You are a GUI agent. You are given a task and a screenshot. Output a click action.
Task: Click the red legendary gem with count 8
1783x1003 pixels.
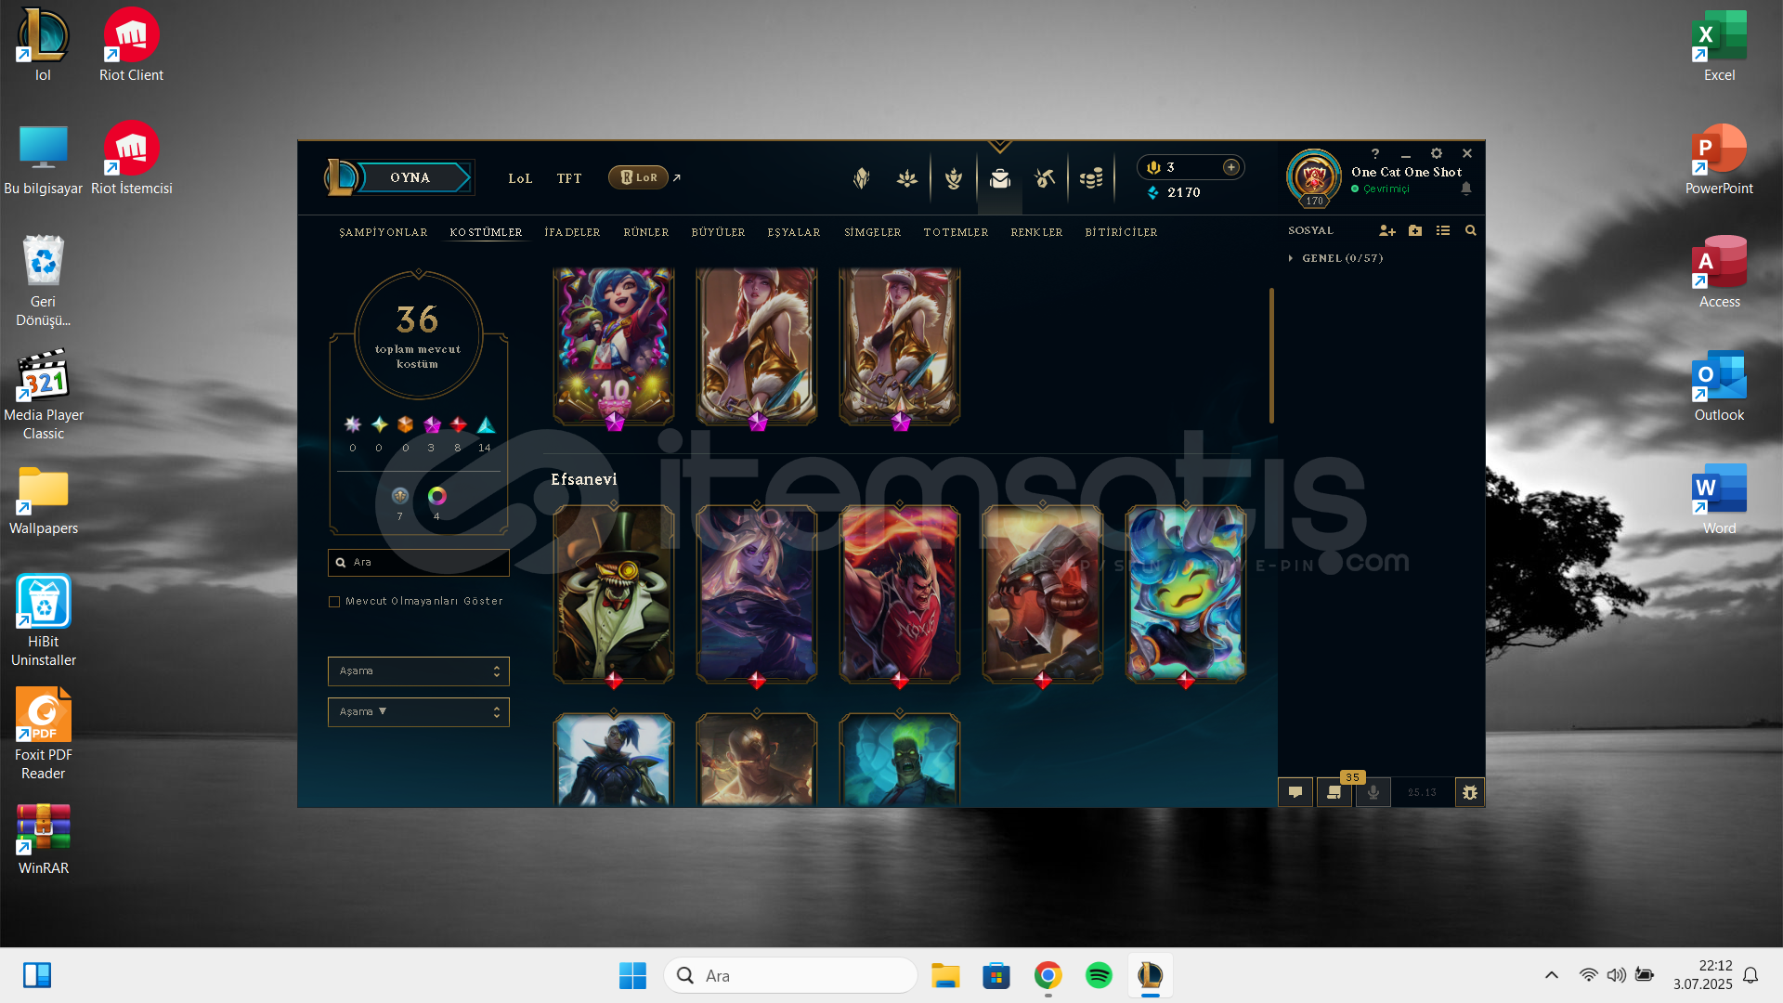pos(459,425)
